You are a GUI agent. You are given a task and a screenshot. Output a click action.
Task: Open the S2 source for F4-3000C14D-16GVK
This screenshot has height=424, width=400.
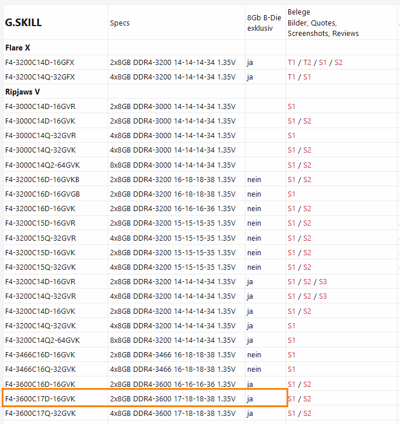coord(307,121)
